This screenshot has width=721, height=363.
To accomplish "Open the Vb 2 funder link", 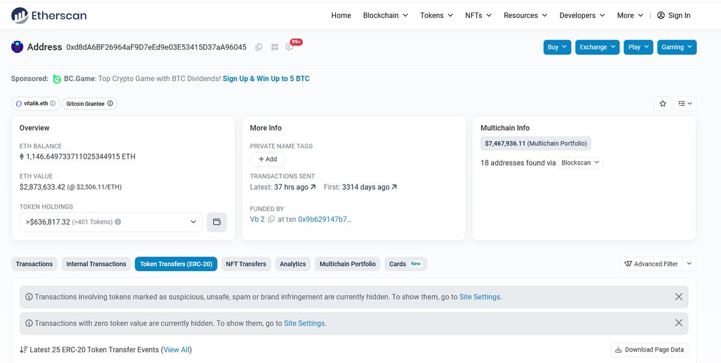I will point(257,219).
